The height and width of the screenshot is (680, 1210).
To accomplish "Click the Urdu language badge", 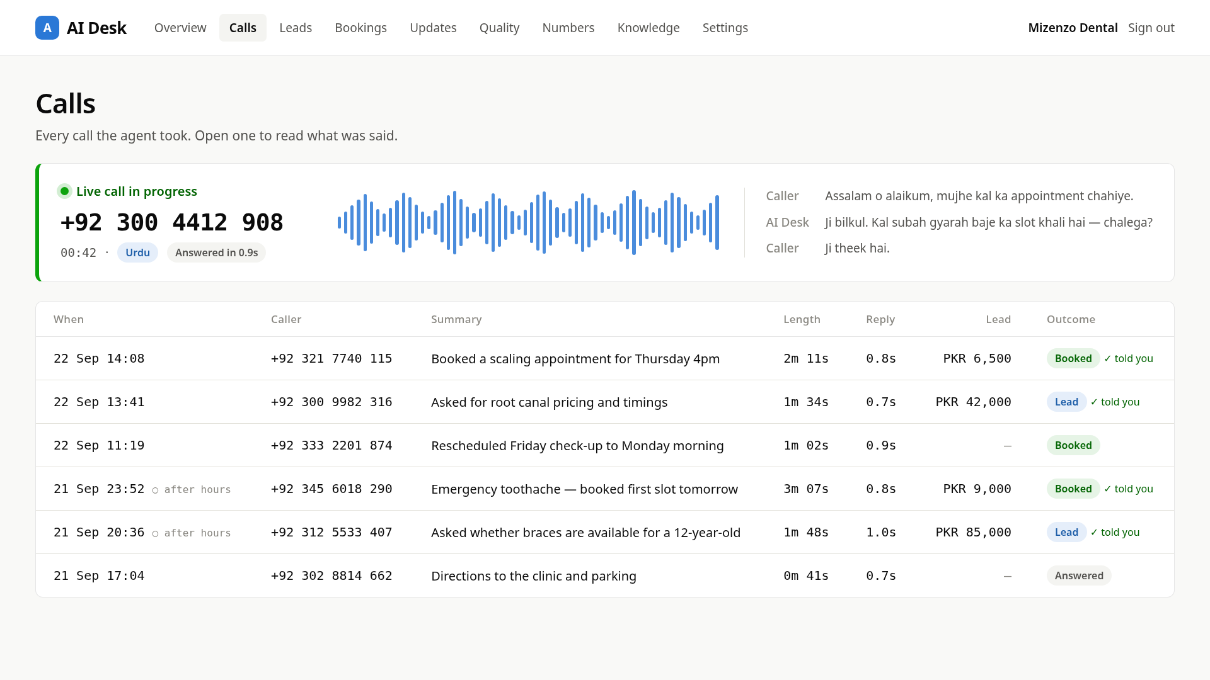I will (137, 252).
